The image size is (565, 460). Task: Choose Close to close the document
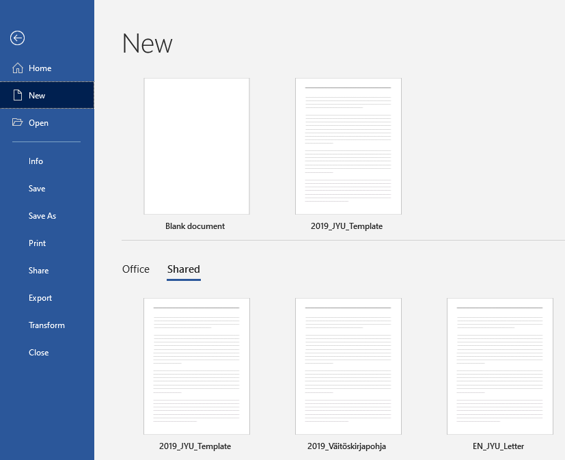[38, 353]
